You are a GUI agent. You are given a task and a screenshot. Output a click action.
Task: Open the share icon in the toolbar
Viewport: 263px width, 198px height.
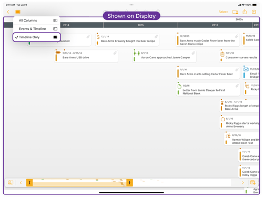245,12
